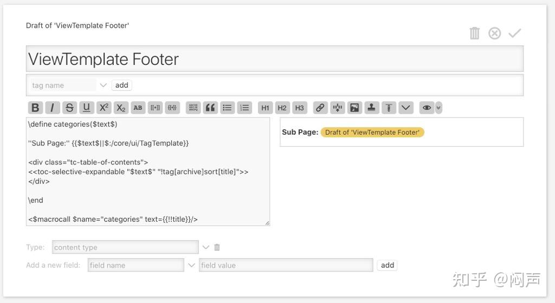This screenshot has height=303, width=555.
Task: Open the tag name dropdown chevron
Action: pyautogui.click(x=104, y=85)
